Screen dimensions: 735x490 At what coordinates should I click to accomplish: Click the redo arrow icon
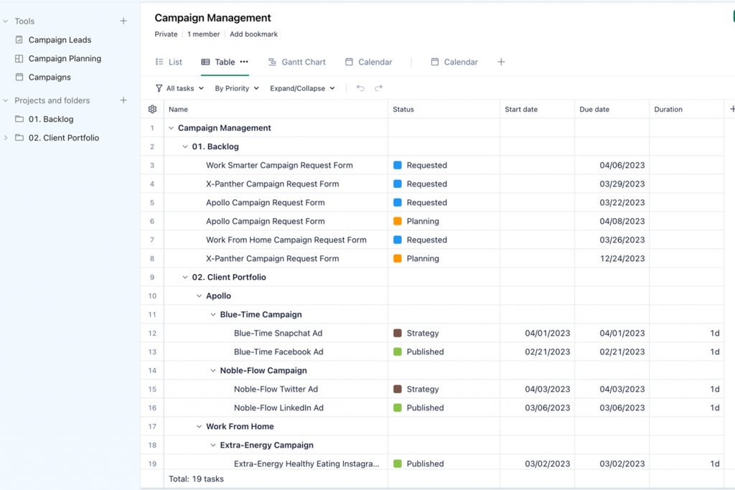[379, 88]
